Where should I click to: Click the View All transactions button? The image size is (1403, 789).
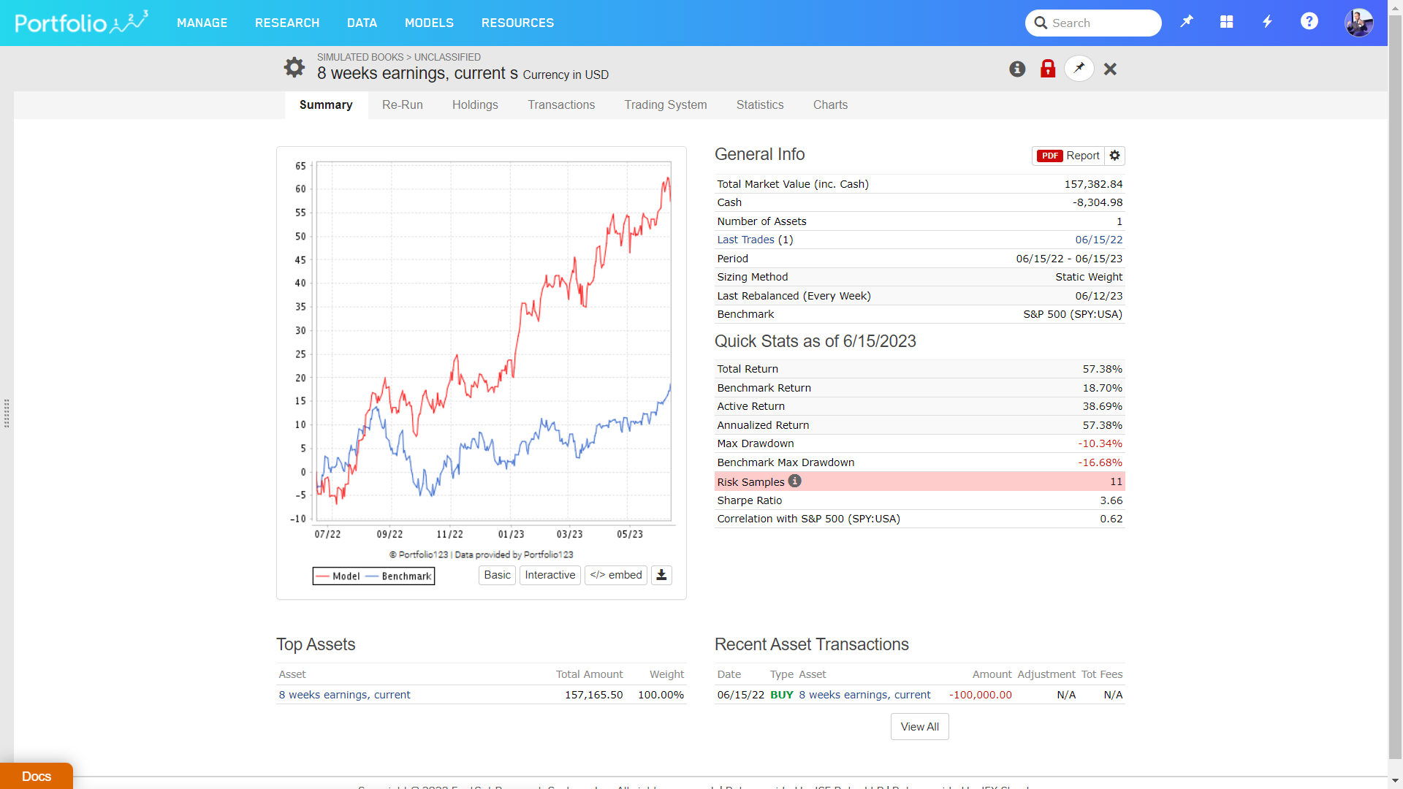[x=919, y=727]
